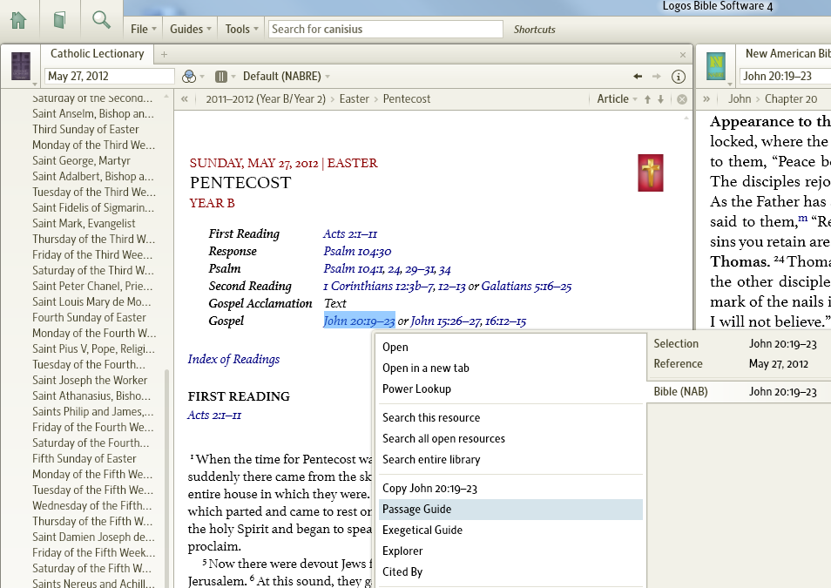
Task: Collapse the readings sidebar with the chevron
Action: click(183, 98)
